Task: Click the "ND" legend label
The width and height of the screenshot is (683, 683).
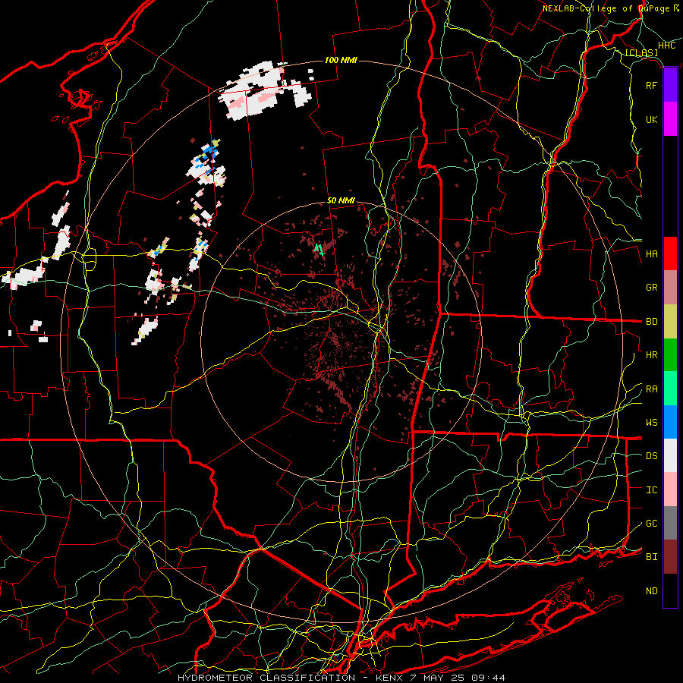Action: pos(651,591)
